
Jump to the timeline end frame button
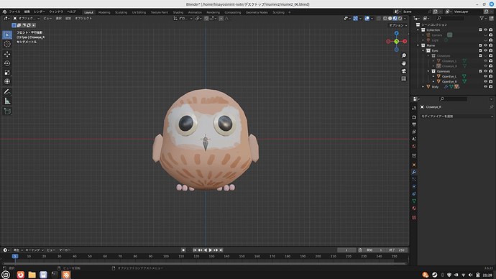[x=221, y=250]
